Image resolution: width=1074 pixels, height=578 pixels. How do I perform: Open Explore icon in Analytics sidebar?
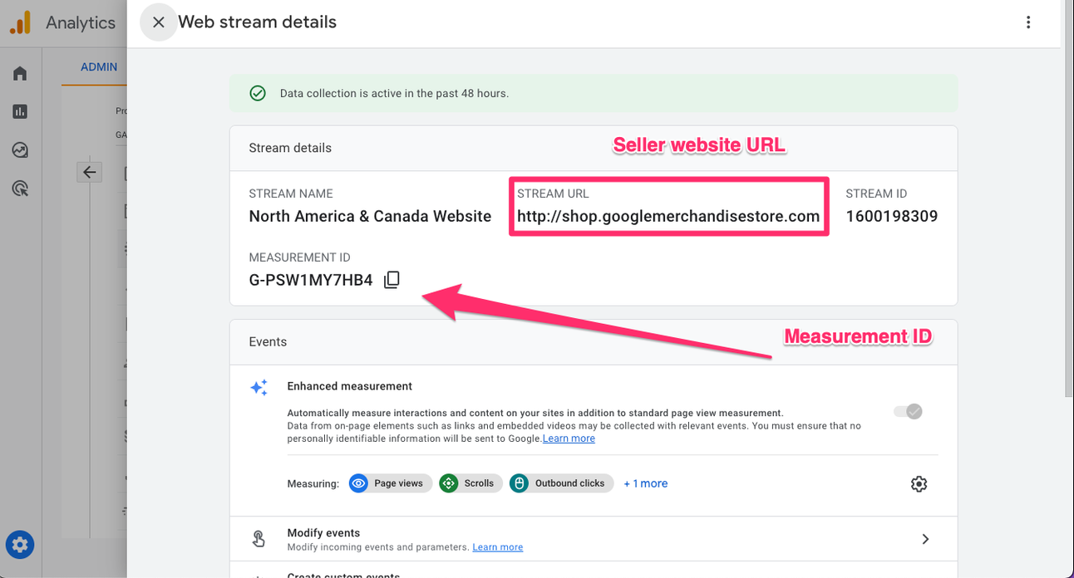coord(20,150)
